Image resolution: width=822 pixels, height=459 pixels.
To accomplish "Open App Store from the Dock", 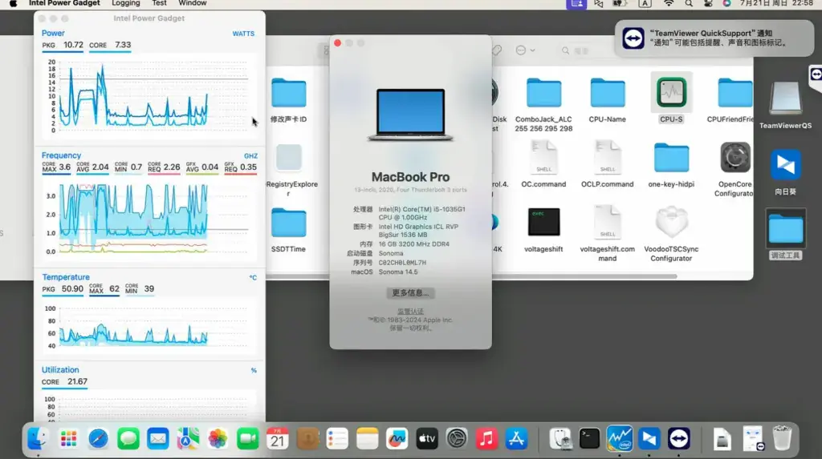I will pyautogui.click(x=516, y=439).
